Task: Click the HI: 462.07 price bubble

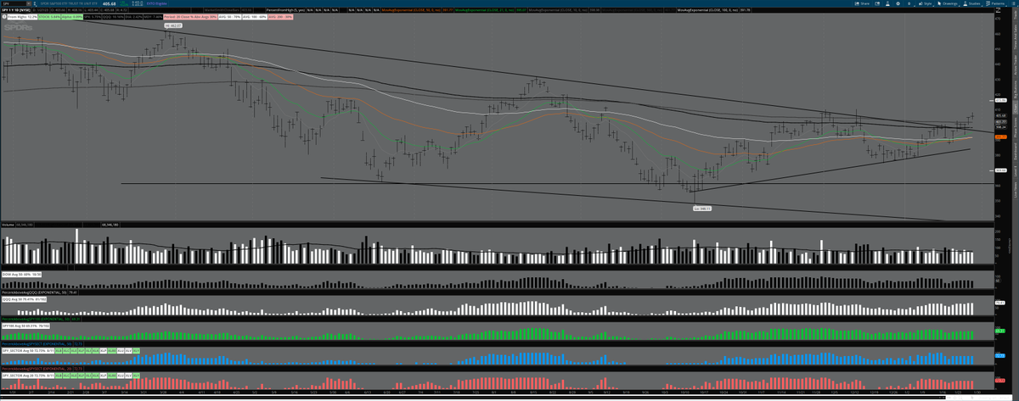Action: coord(174,25)
